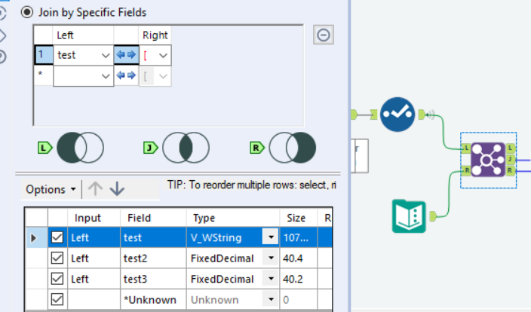The height and width of the screenshot is (312, 531).
Task: Uncheck the test field checkbox
Action: [57, 237]
